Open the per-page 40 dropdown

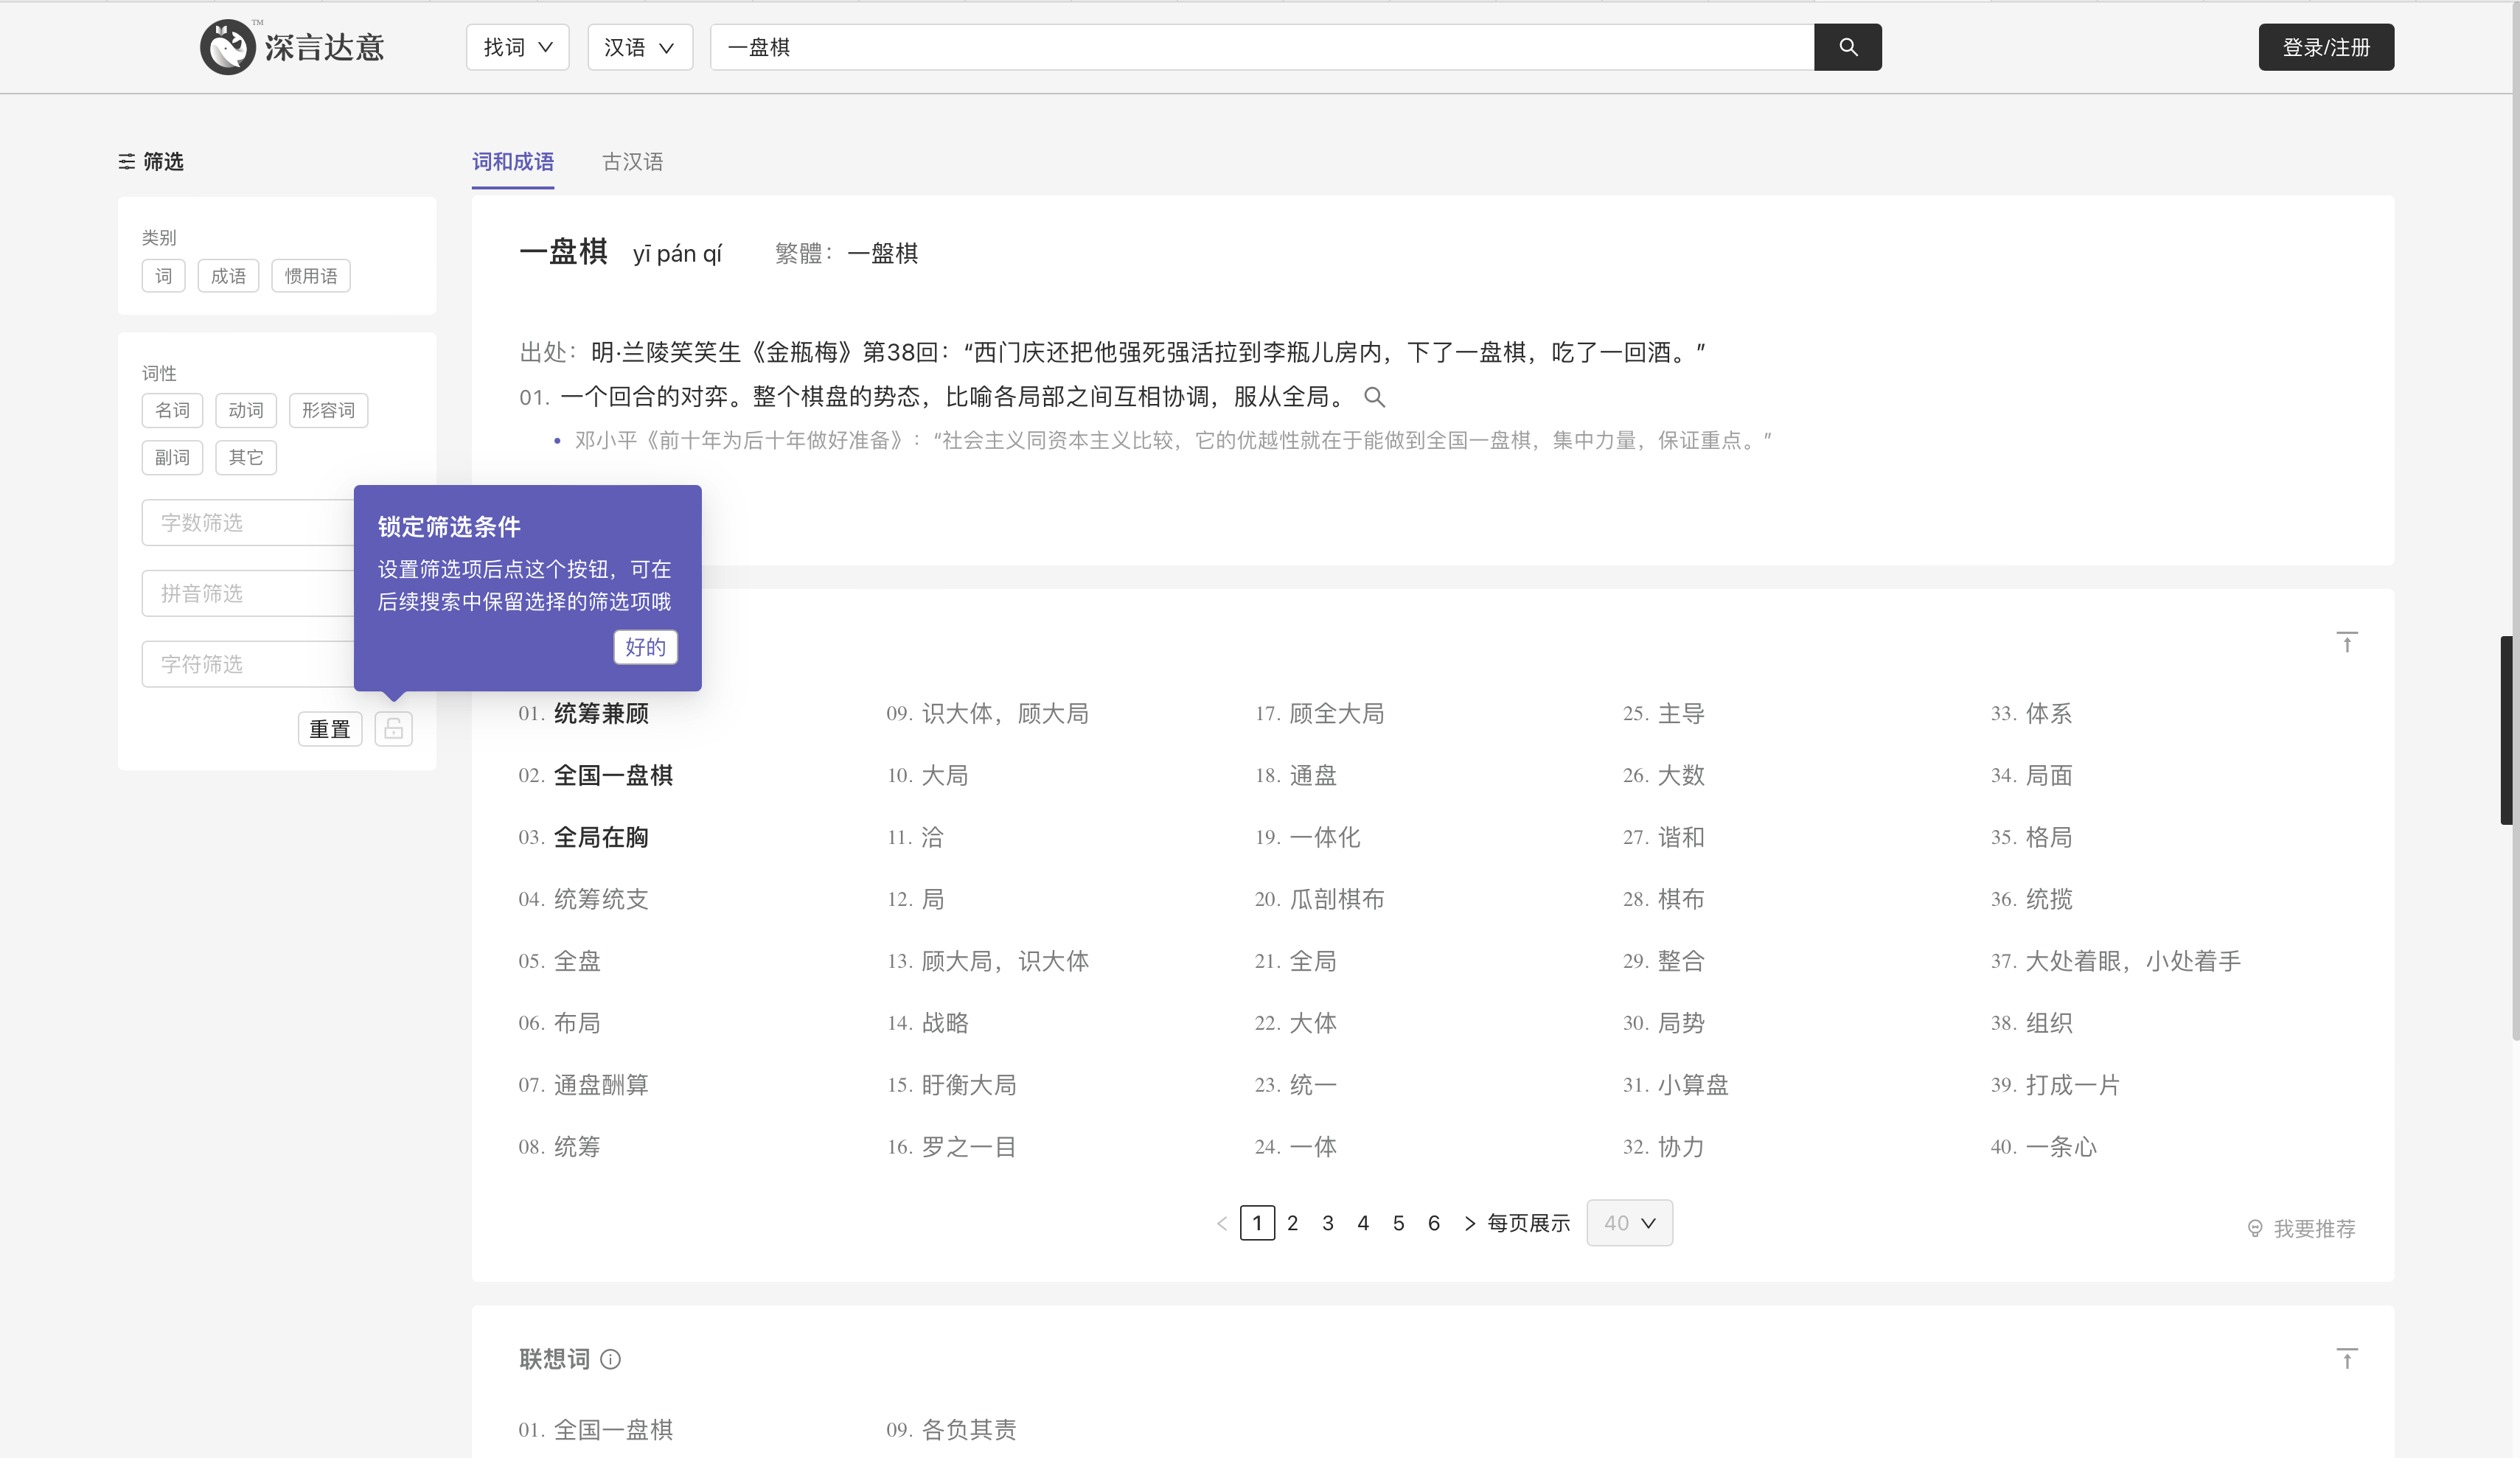[1629, 1223]
